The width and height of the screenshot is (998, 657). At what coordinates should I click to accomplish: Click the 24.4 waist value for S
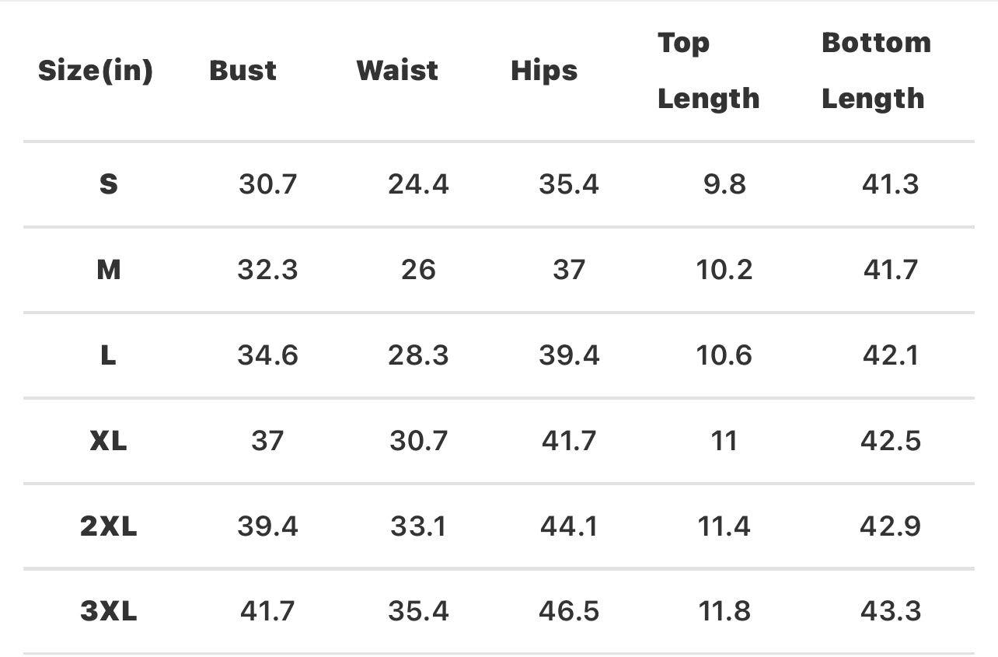pyautogui.click(x=418, y=184)
